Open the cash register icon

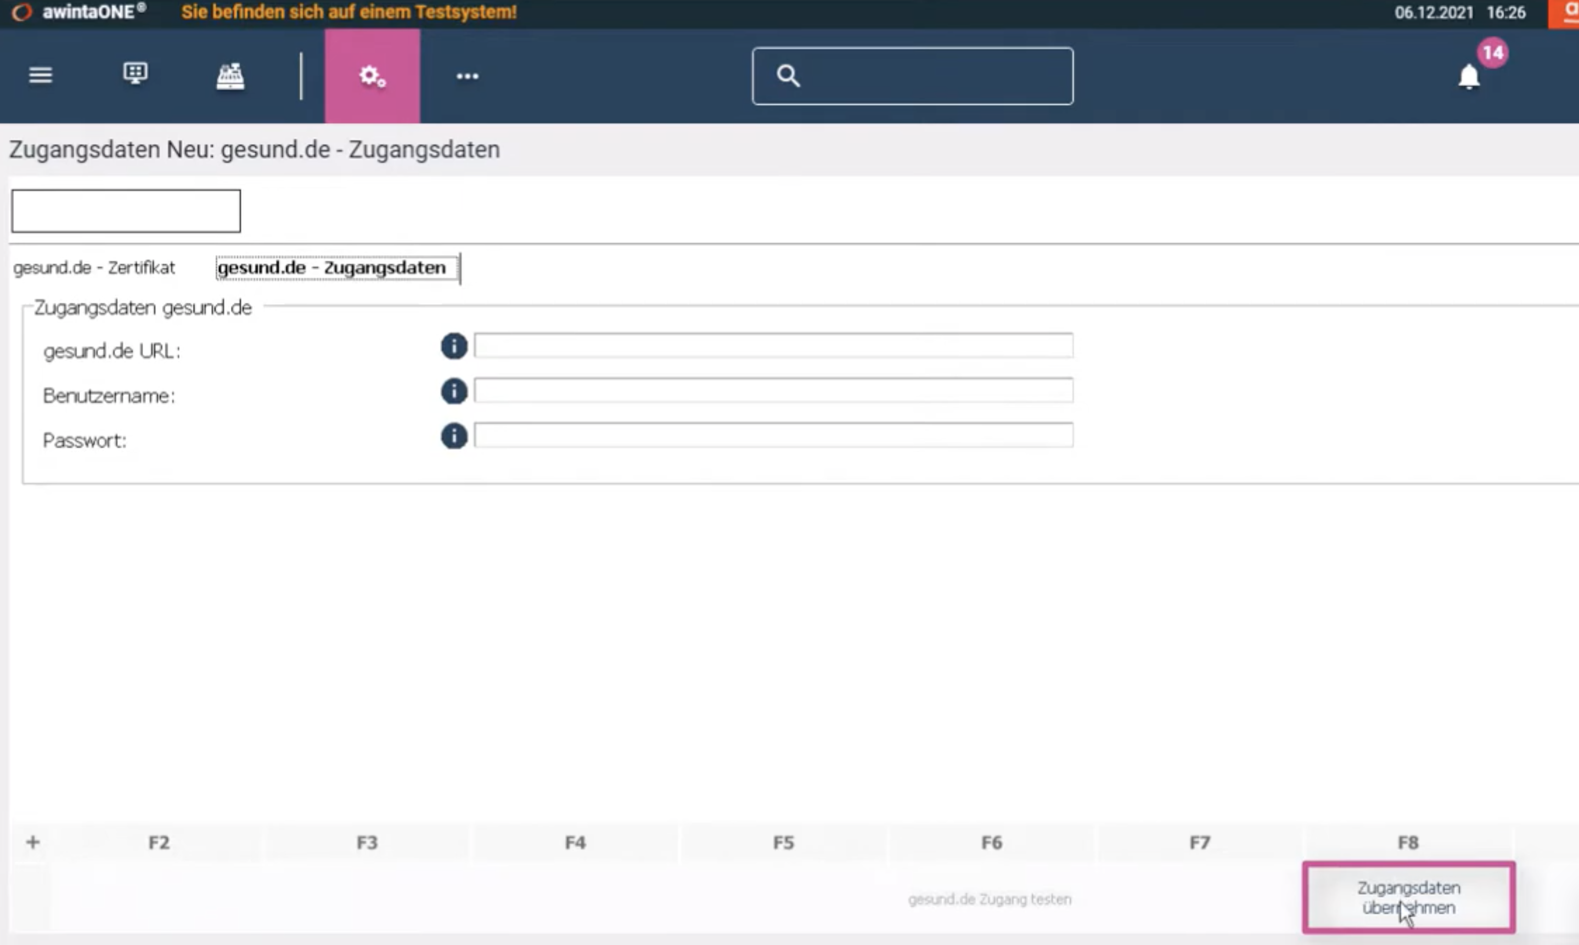[x=230, y=76]
